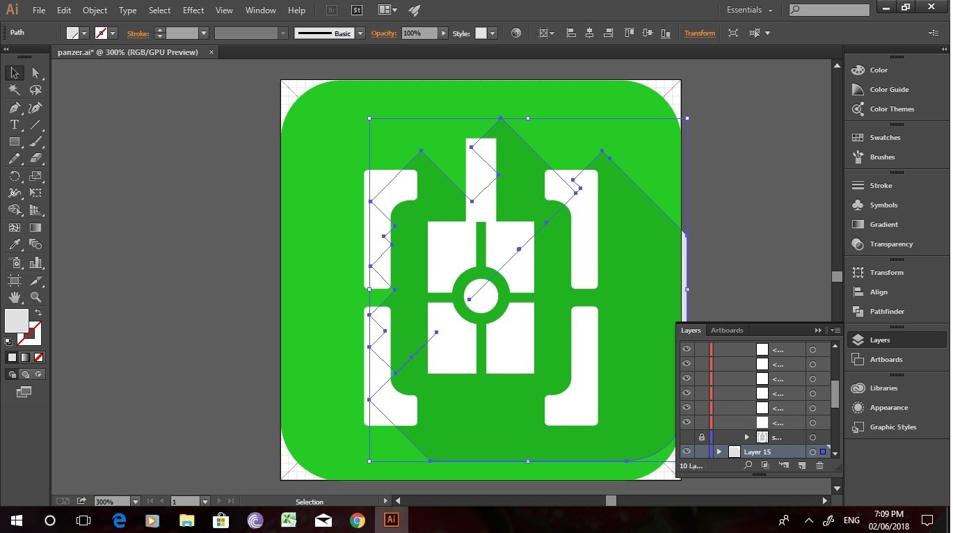
Task: Select the Eyedropper tool
Action: (14, 245)
